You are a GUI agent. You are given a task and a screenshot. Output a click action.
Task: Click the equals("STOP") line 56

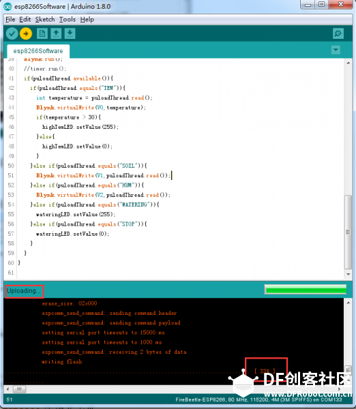[x=89, y=224]
